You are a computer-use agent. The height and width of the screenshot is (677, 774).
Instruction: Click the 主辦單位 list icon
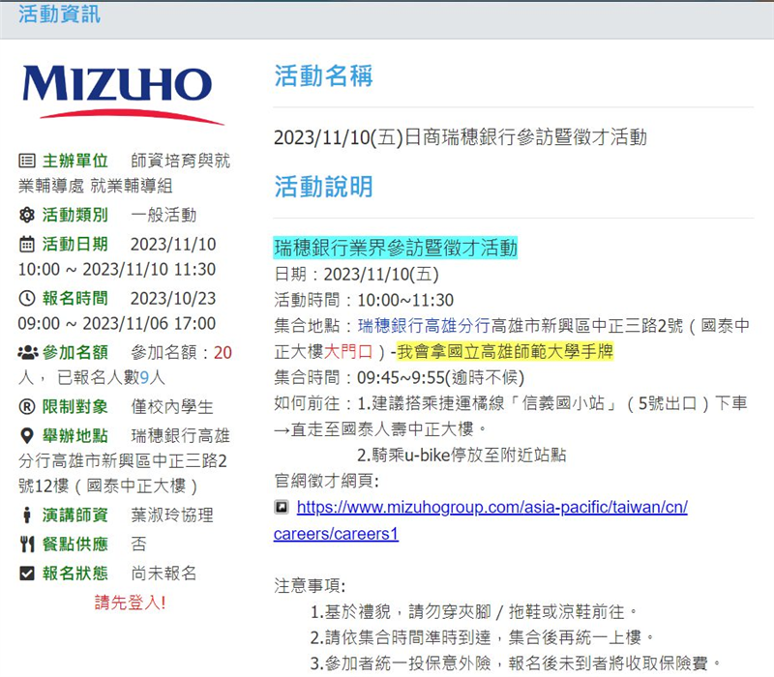(27, 161)
